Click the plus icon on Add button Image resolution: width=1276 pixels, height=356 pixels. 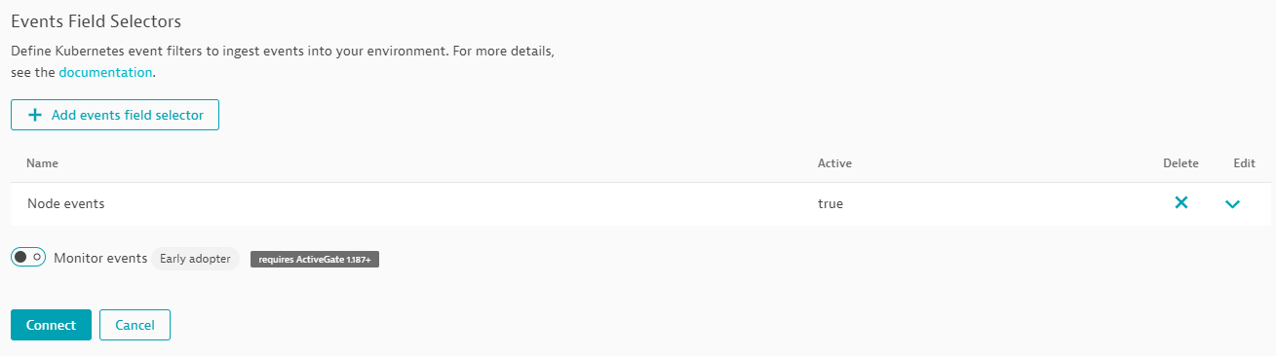tap(35, 115)
